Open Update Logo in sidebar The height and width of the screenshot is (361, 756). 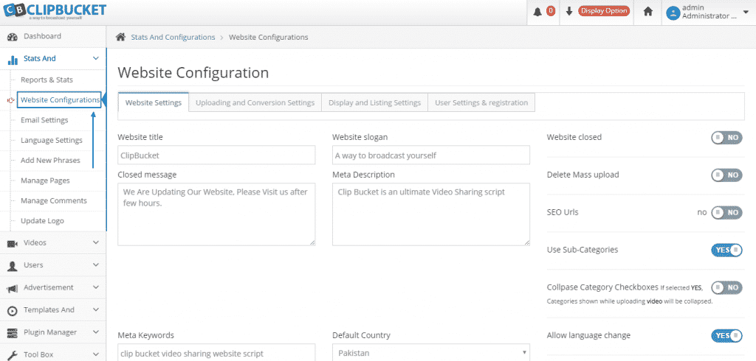tap(42, 221)
